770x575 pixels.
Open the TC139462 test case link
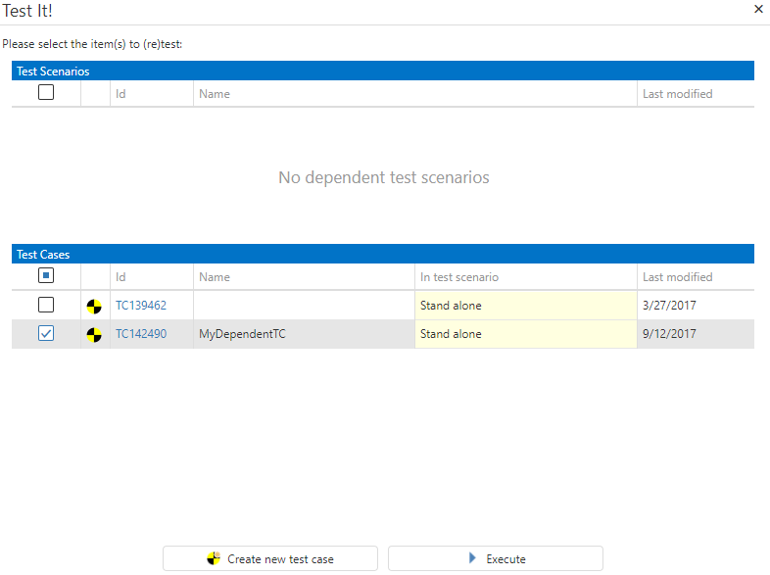141,306
